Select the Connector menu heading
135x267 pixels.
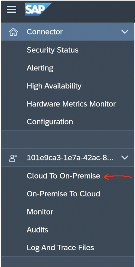(45, 32)
